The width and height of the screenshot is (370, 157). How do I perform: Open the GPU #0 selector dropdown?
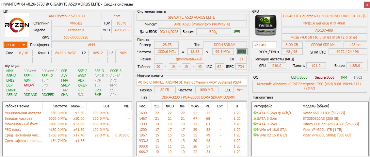pos(265,45)
